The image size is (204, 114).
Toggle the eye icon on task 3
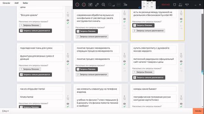(x=181, y=19)
